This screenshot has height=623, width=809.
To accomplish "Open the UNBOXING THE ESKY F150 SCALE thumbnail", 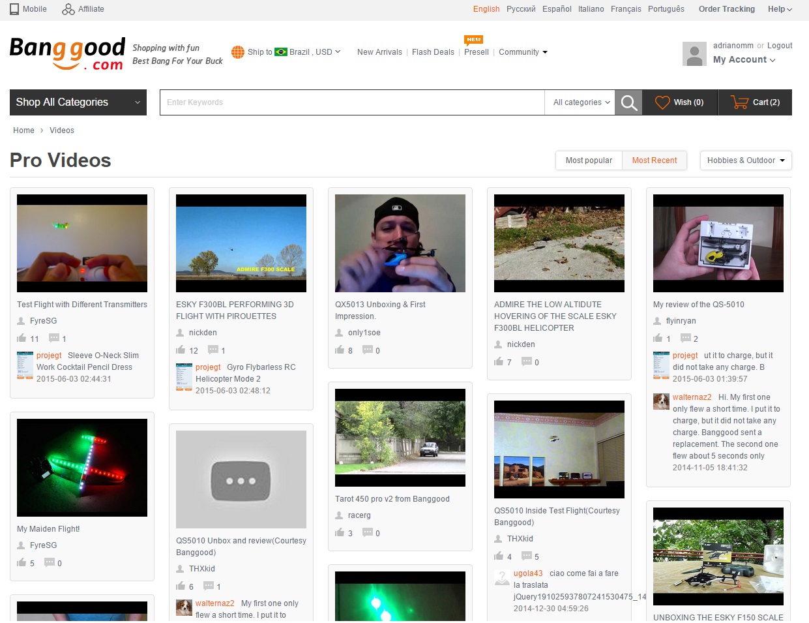I will [718, 556].
